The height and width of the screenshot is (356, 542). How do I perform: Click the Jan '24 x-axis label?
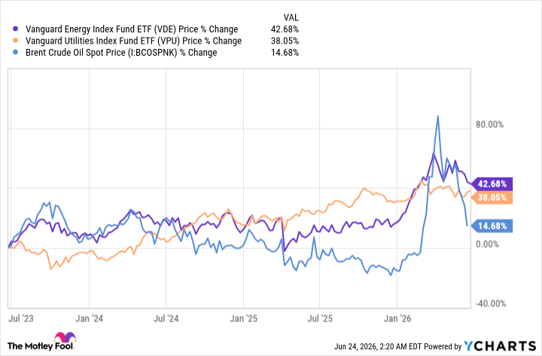89,318
